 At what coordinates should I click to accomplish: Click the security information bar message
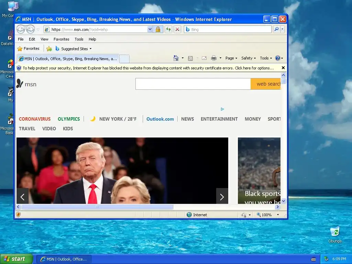(148, 68)
